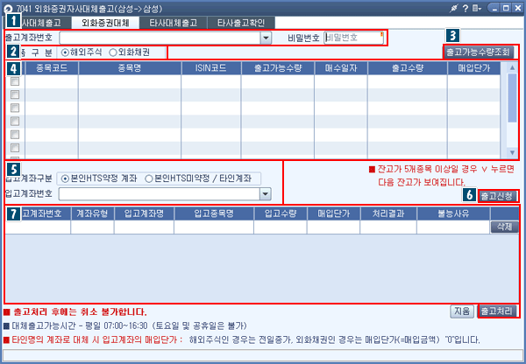Click the 종목명 column header
This screenshot has height=364, width=526.
130,68
